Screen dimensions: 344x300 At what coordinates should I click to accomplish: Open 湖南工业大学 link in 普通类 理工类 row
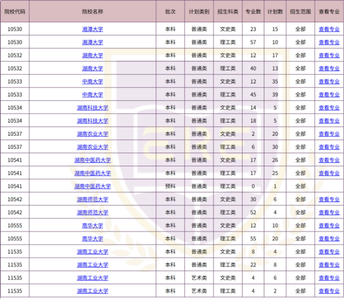tap(92, 265)
